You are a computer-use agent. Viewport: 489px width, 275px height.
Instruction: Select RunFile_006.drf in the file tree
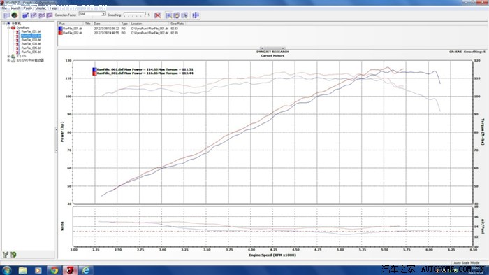[31, 52]
